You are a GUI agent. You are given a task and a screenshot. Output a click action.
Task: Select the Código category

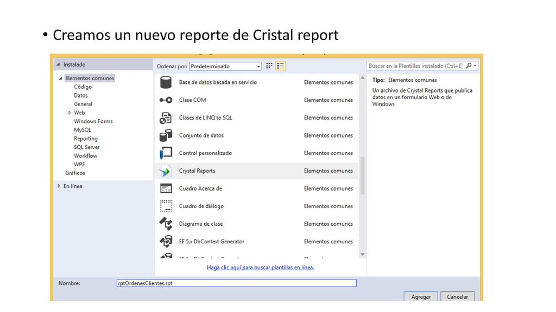point(83,87)
